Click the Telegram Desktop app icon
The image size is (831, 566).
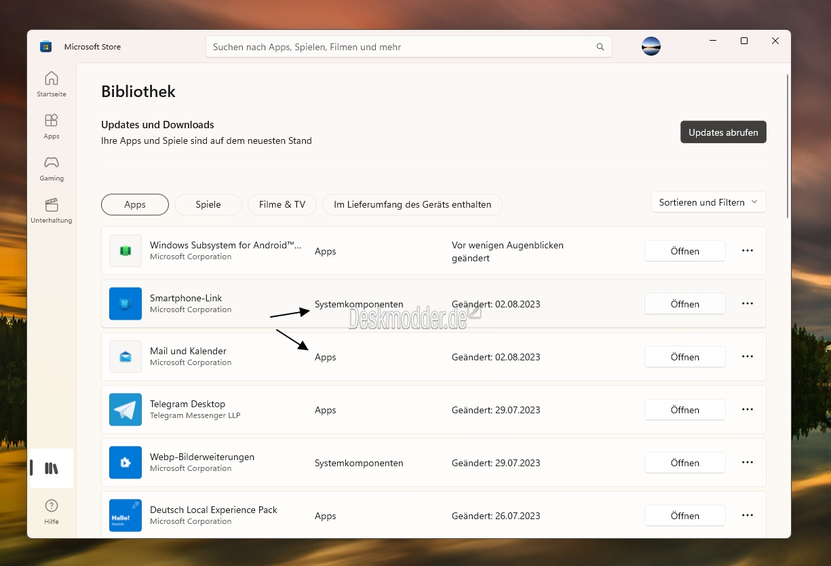click(125, 410)
